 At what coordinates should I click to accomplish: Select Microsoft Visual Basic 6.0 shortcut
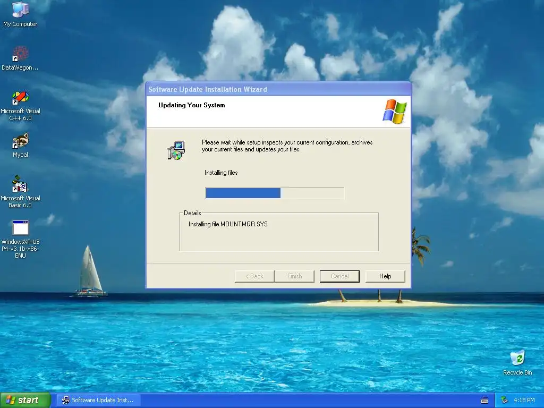[x=20, y=192]
